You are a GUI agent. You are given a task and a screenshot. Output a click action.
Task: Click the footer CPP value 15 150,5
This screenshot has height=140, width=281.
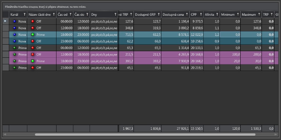point(196,129)
